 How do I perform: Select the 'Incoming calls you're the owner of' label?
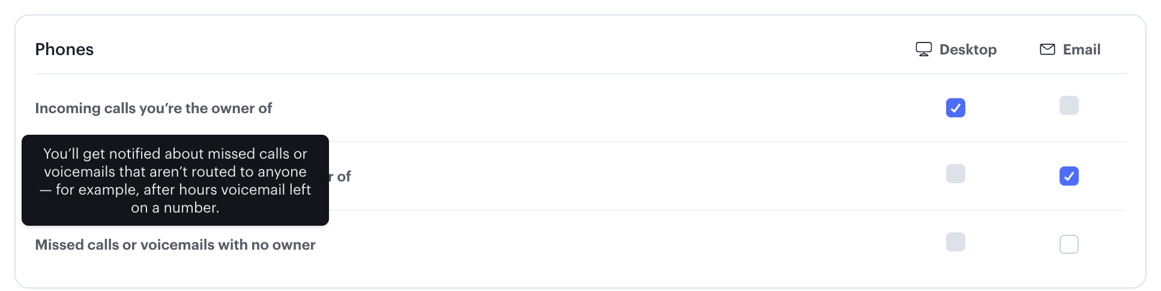click(x=153, y=108)
